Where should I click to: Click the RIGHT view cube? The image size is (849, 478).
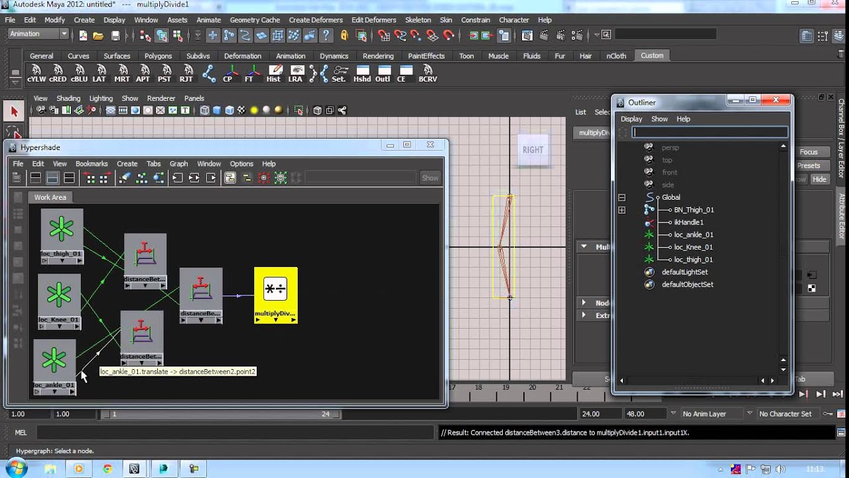coord(533,150)
